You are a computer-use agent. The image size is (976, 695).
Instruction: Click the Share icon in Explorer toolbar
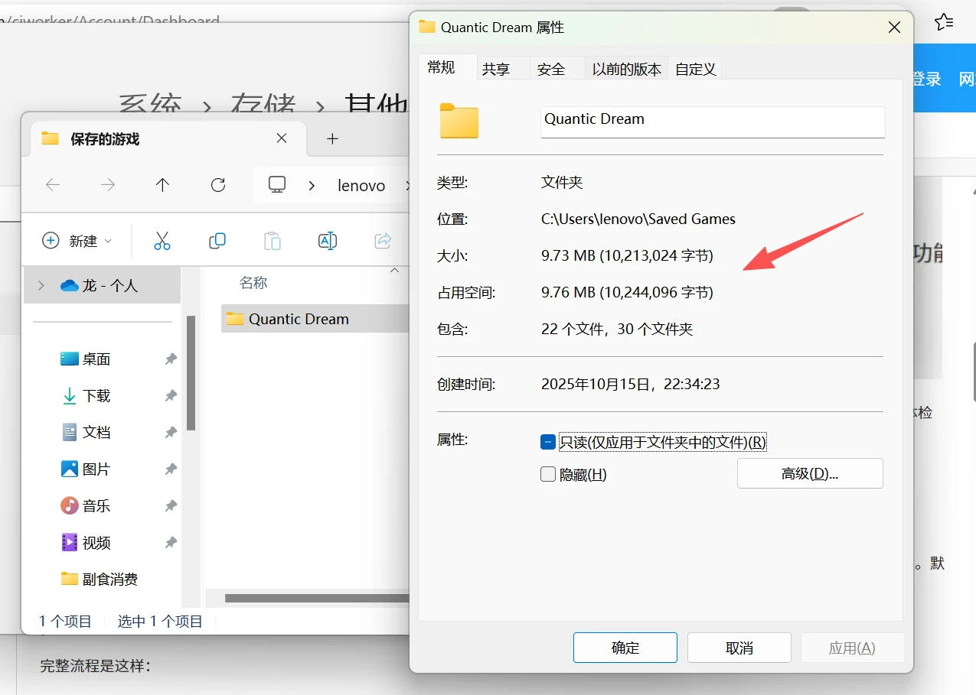(383, 241)
